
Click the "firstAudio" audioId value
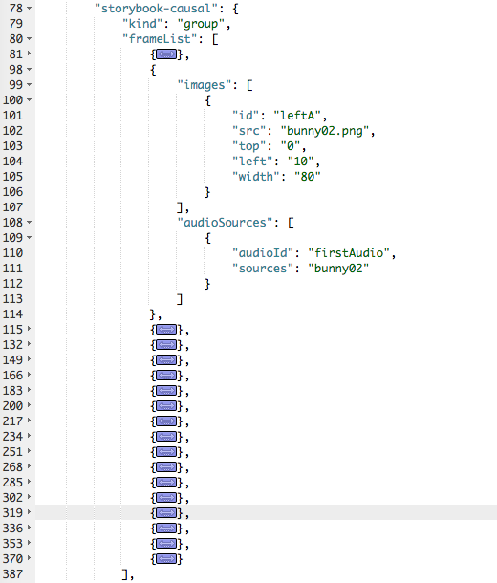click(349, 253)
